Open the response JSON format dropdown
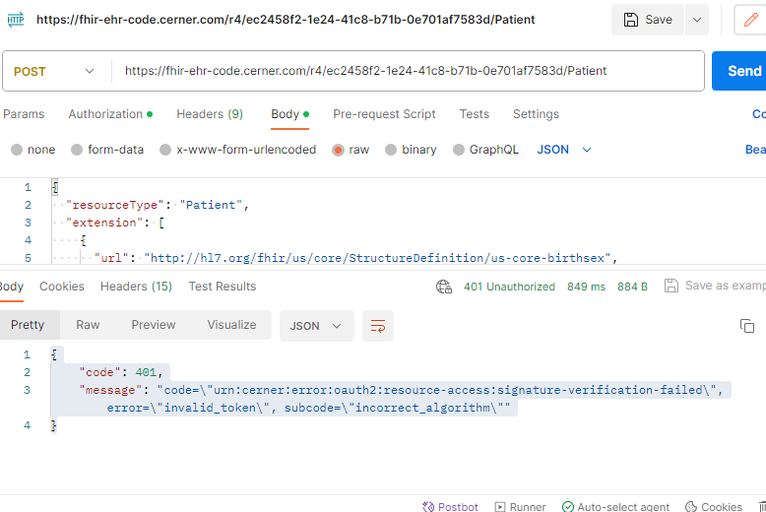The image size is (766, 512). (x=317, y=326)
